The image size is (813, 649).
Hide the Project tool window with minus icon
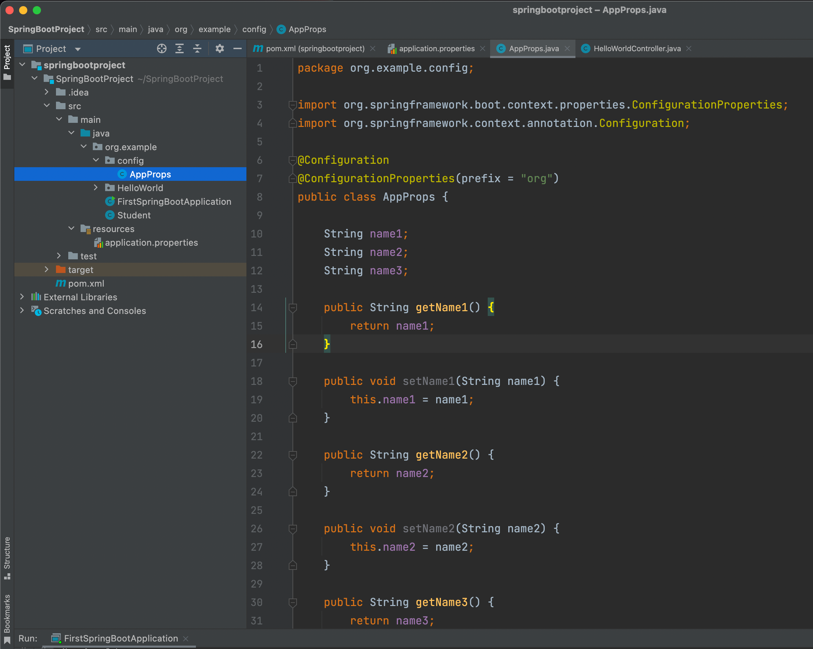237,48
